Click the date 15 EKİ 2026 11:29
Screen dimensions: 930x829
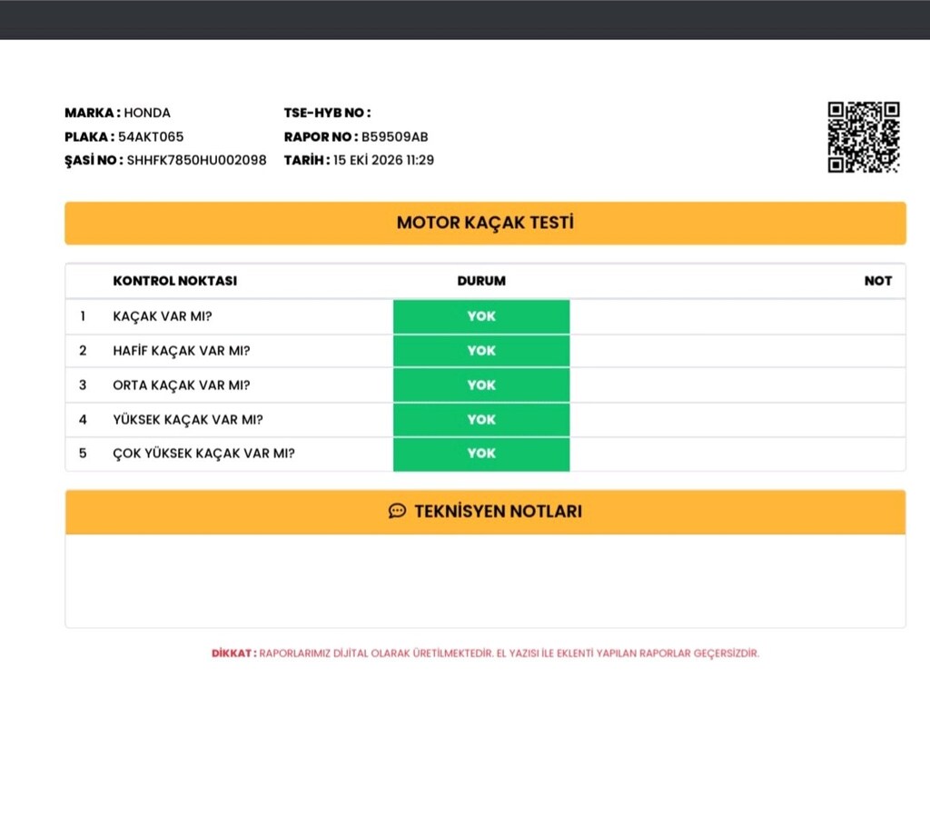384,160
